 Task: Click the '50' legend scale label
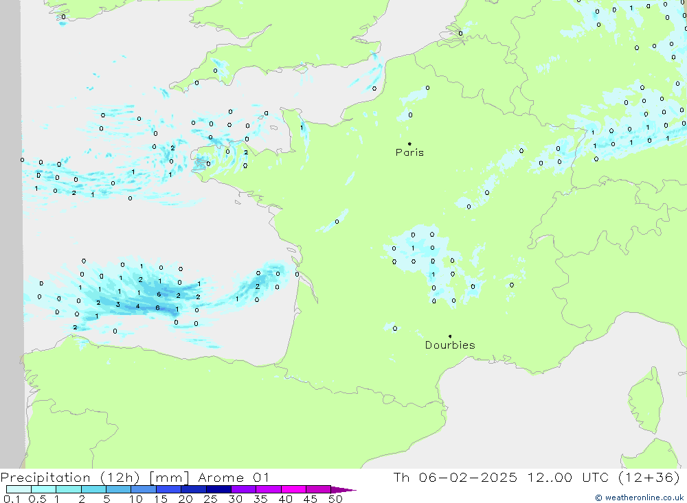336,499
